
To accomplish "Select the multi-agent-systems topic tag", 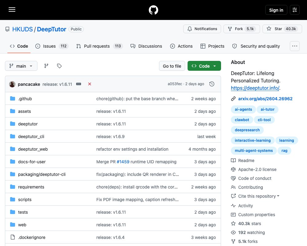I will 254,151.
